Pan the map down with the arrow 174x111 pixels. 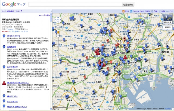58,22
